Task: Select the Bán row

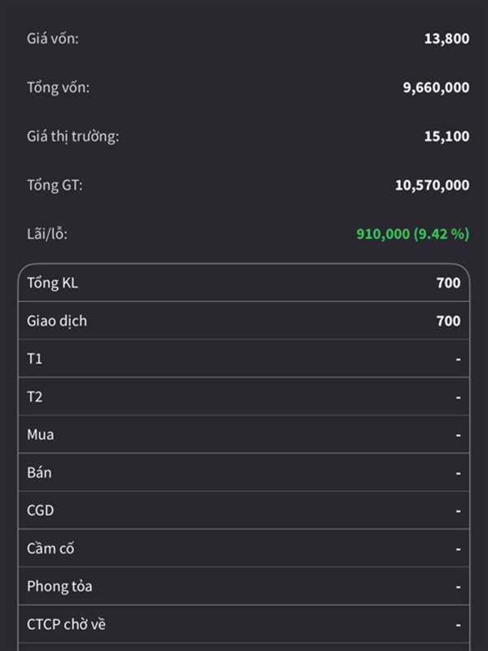Action: (x=244, y=473)
